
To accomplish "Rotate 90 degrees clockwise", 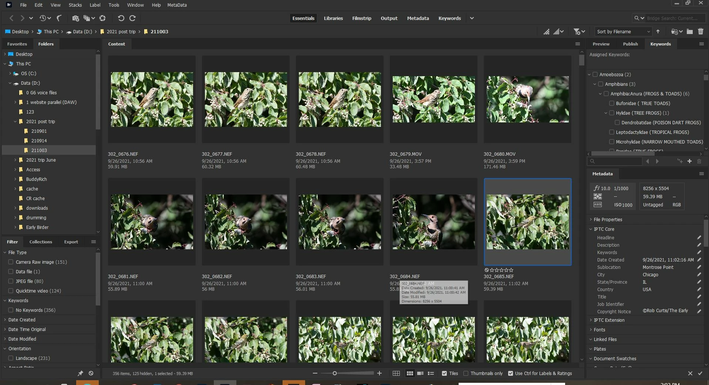I will (x=132, y=18).
